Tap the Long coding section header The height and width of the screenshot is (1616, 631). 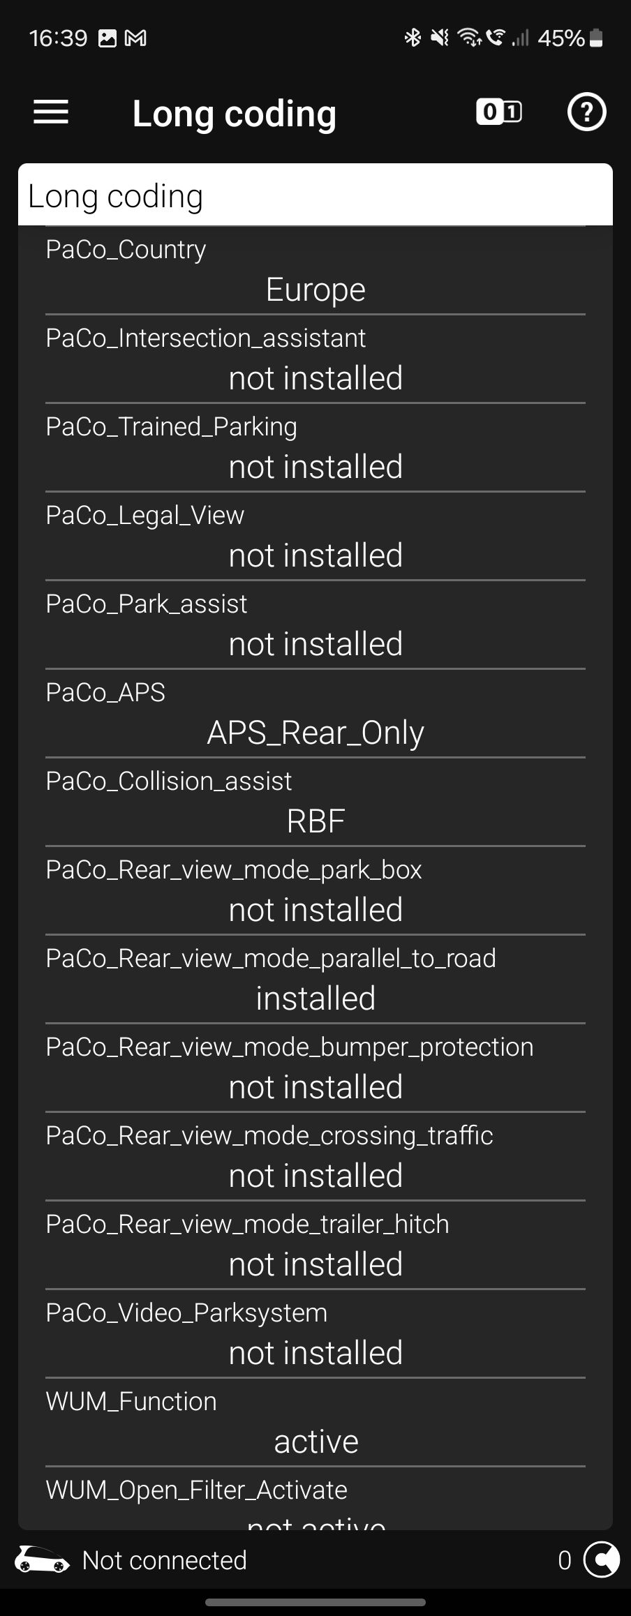pyautogui.click(x=315, y=195)
